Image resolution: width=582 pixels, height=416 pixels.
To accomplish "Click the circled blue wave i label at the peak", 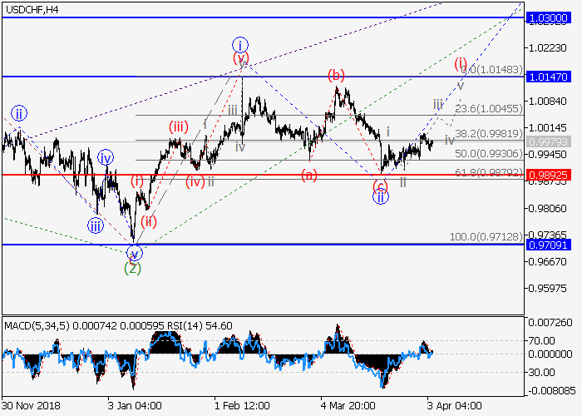I will (240, 45).
